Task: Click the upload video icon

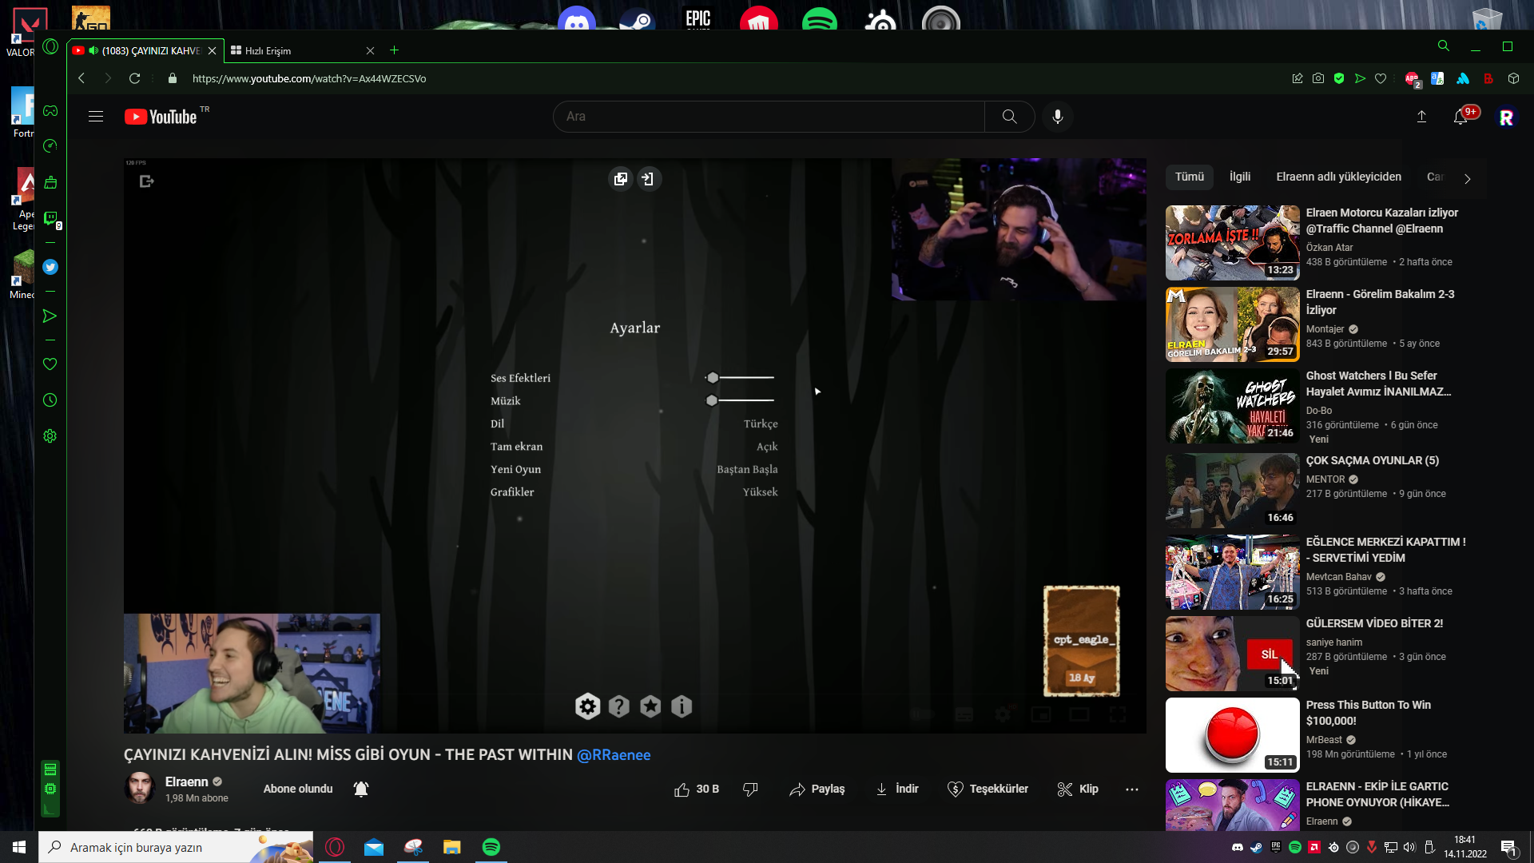Action: (x=1421, y=117)
